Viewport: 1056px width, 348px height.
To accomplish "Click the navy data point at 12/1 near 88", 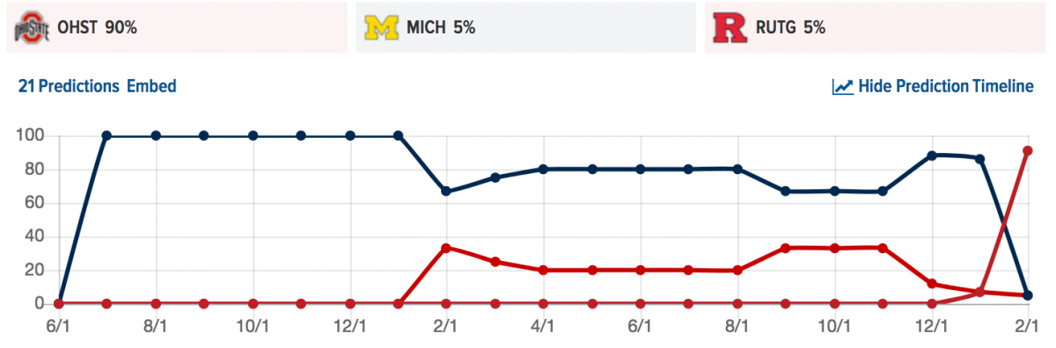I will pos(931,156).
